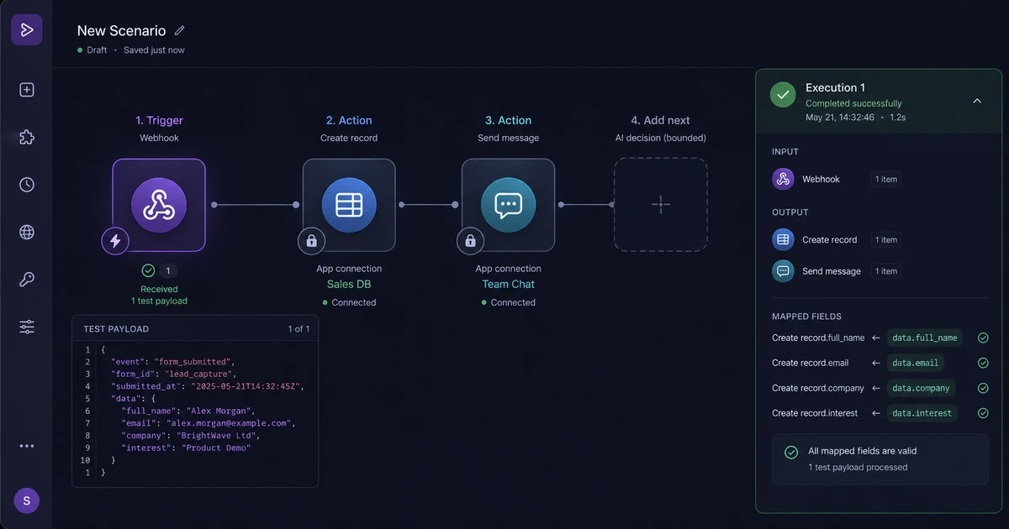Open the clock history sidebar icon
This screenshot has width=1009, height=529.
[27, 185]
